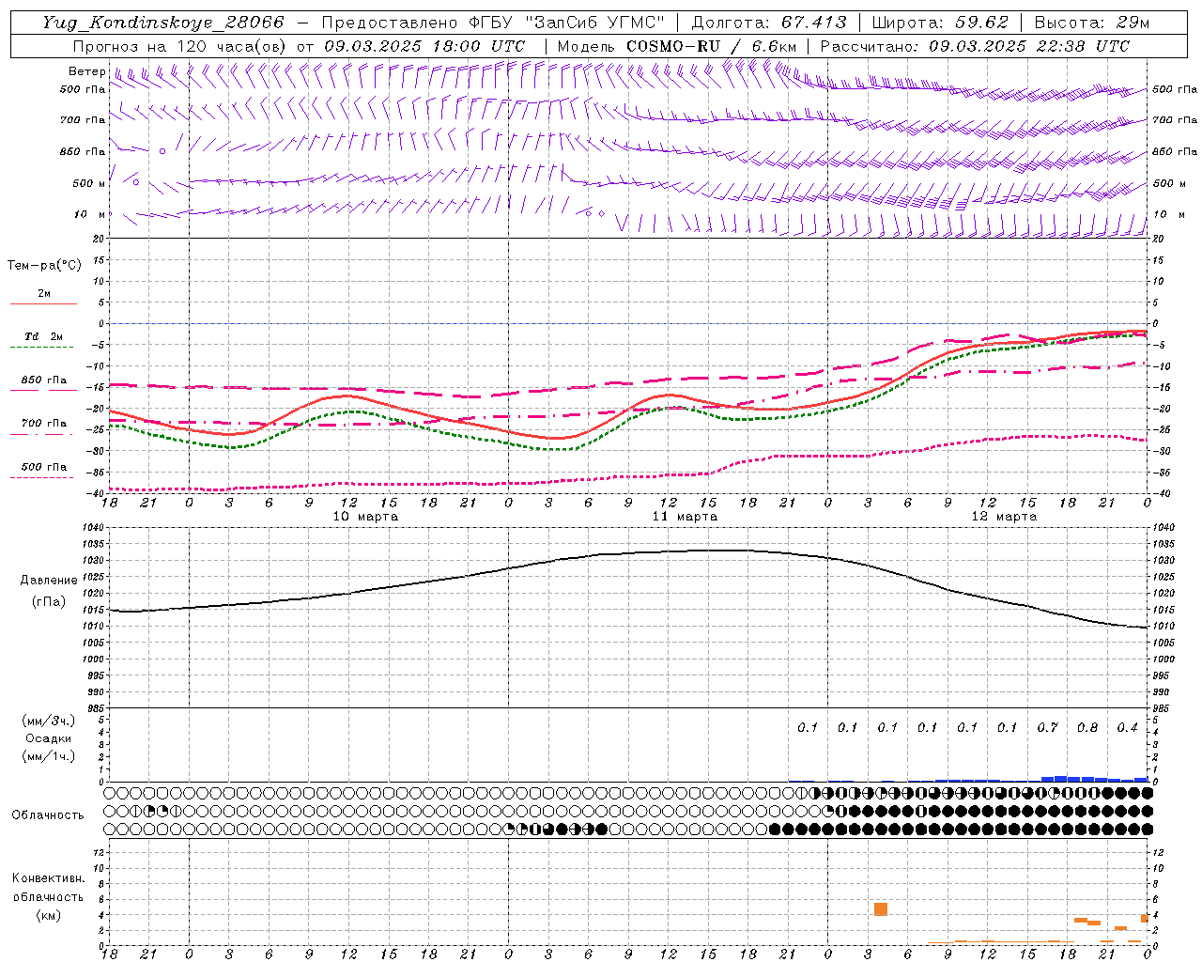This screenshot has width=1202, height=962.
Task: Click the Td 2м dew point legend label
Action: pyautogui.click(x=43, y=336)
